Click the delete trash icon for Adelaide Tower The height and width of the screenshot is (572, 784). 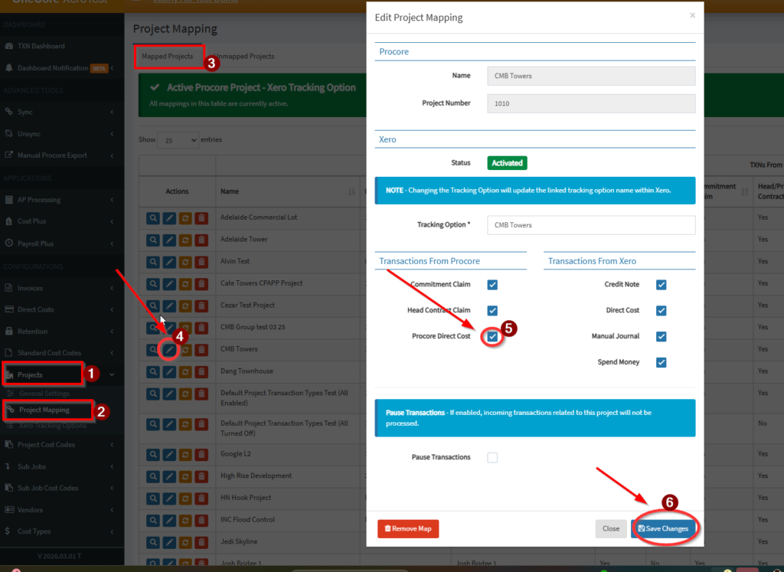pos(201,240)
